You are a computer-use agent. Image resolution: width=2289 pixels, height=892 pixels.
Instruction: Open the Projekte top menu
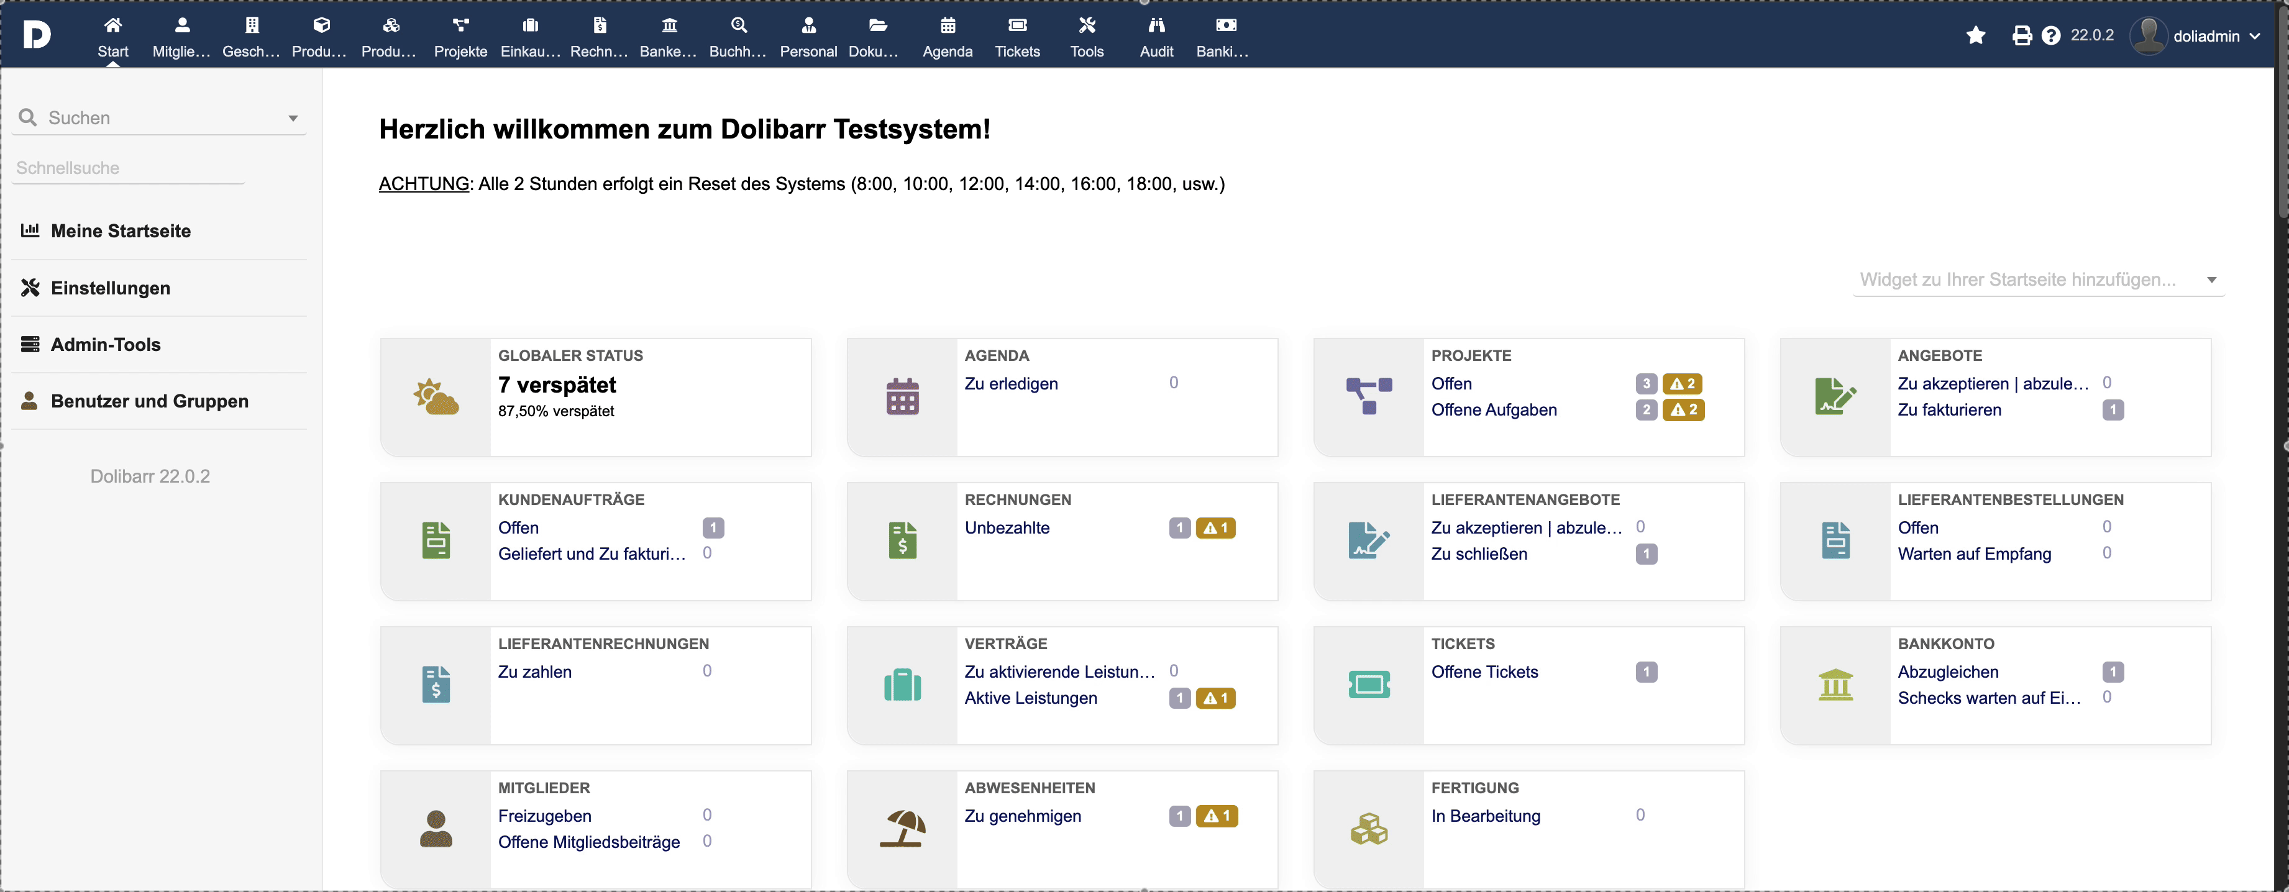point(460,37)
